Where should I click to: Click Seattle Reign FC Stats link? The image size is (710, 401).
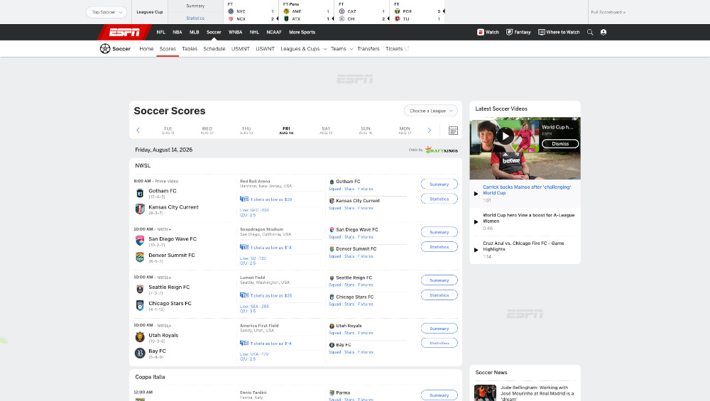tap(349, 285)
